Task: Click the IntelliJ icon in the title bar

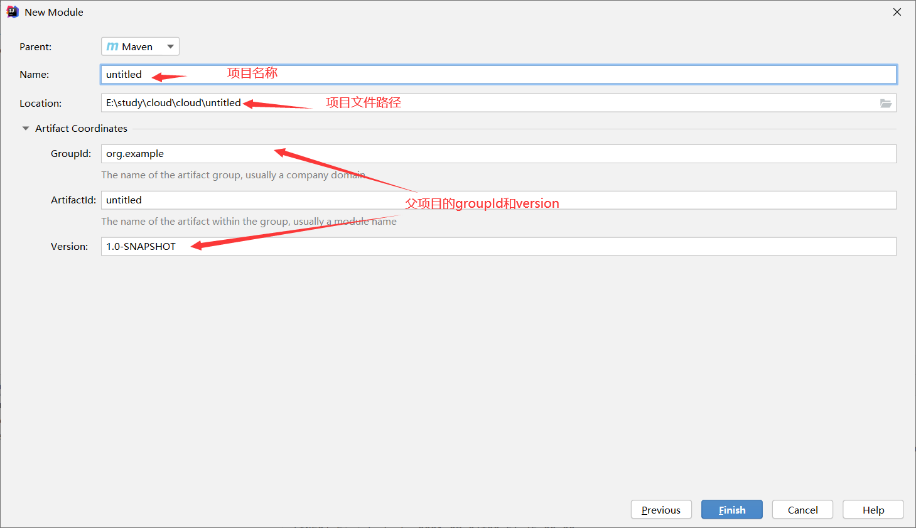Action: point(13,12)
